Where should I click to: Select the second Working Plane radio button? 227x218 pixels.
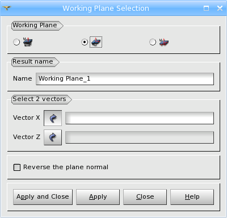(85, 42)
